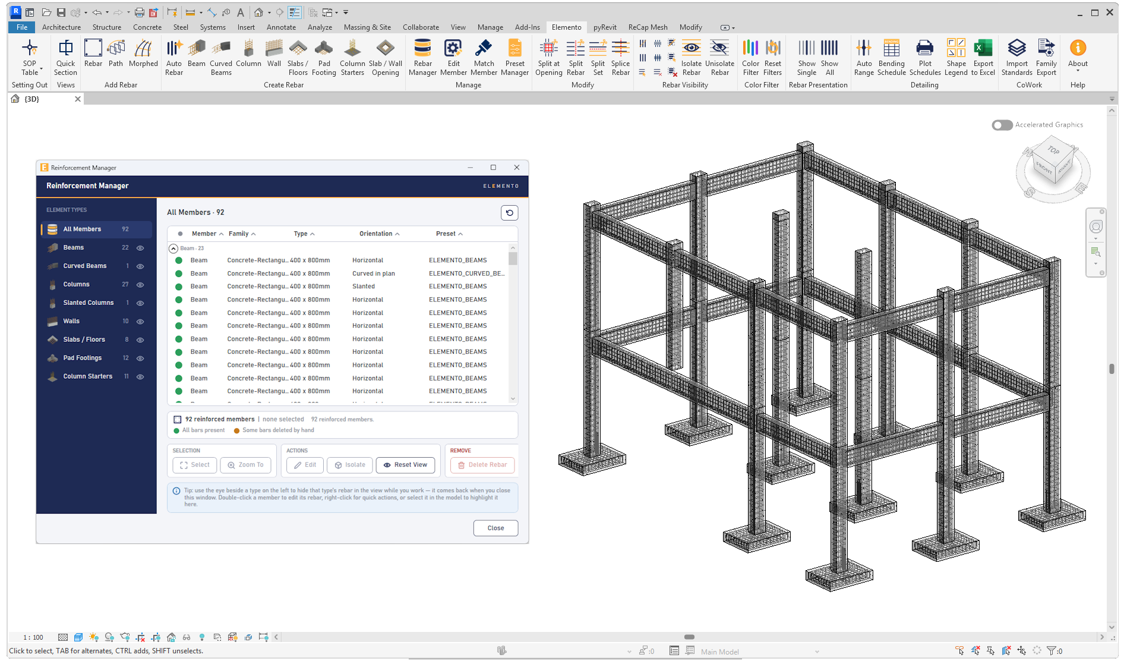Hide Beams rebar with eye icon

[x=140, y=248]
